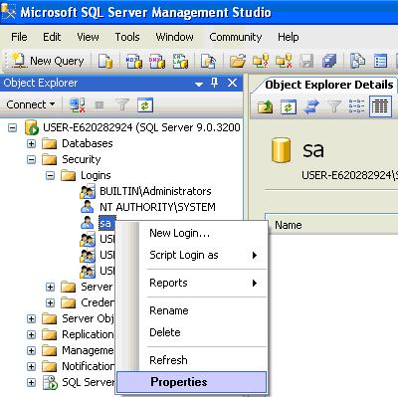
Task: Collapse the Logins folder node
Action: click(x=50, y=175)
